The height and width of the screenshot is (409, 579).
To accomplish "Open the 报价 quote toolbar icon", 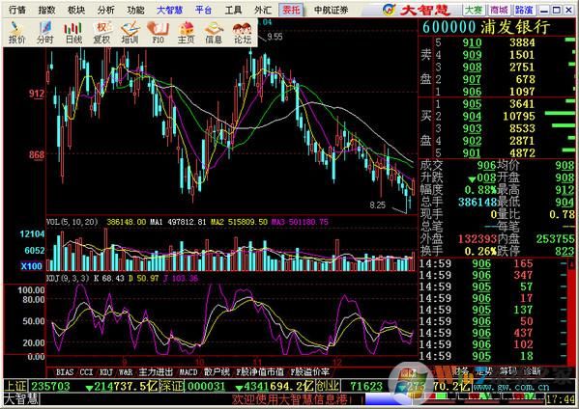I will pyautogui.click(x=16, y=33).
